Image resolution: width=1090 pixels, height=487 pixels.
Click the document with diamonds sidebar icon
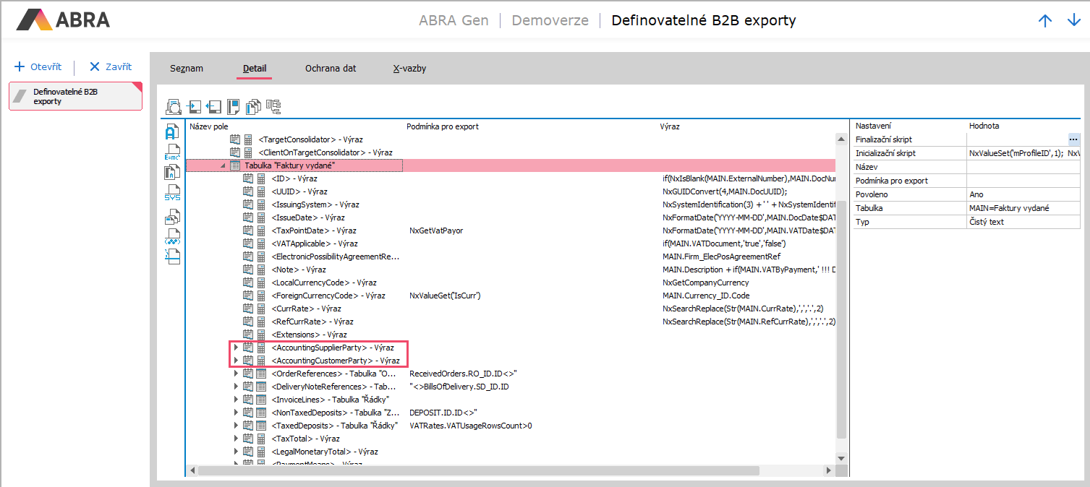coord(172,236)
